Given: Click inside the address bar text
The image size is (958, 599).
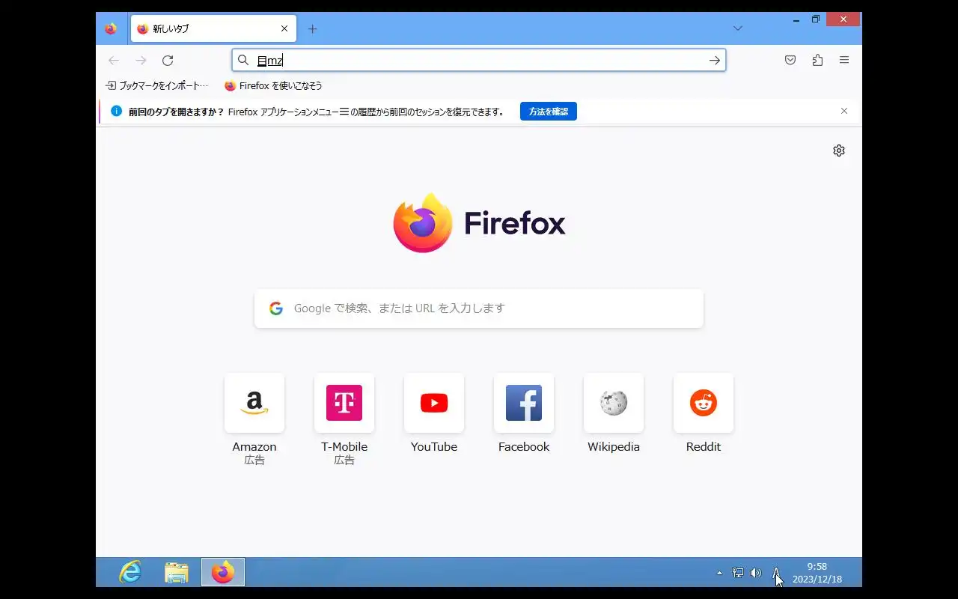Looking at the screenshot, I should click(479, 61).
